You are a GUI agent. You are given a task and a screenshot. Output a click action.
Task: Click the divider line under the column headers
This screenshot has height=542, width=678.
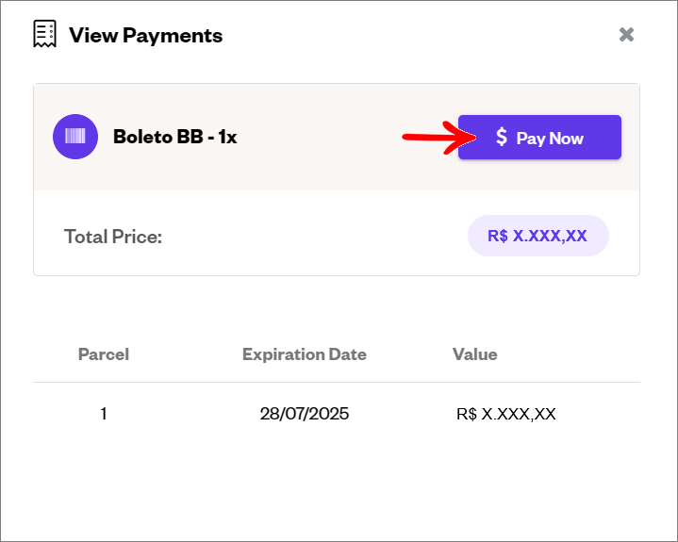click(336, 382)
